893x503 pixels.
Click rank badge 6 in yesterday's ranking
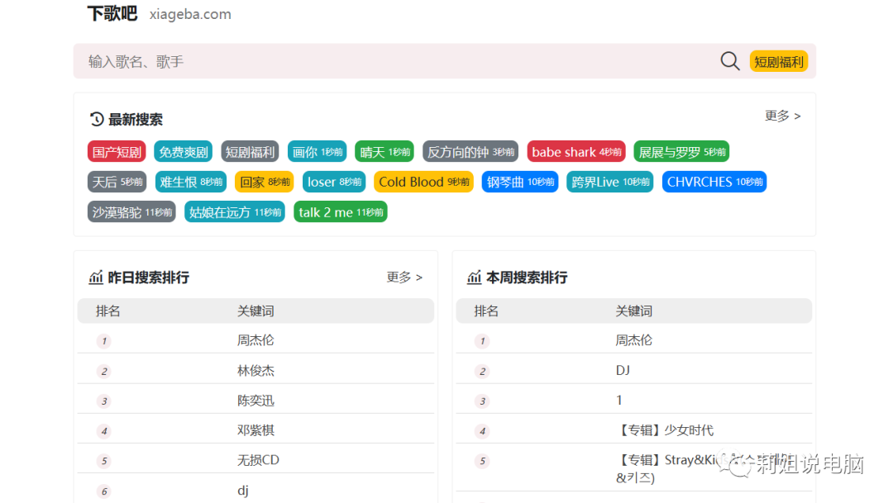103,491
